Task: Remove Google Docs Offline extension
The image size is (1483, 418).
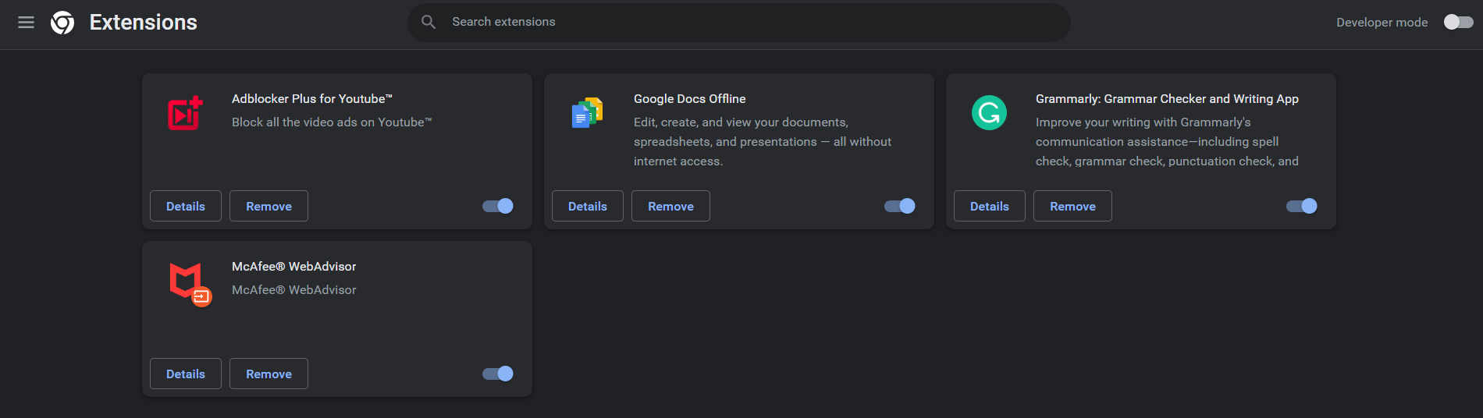Action: point(670,206)
